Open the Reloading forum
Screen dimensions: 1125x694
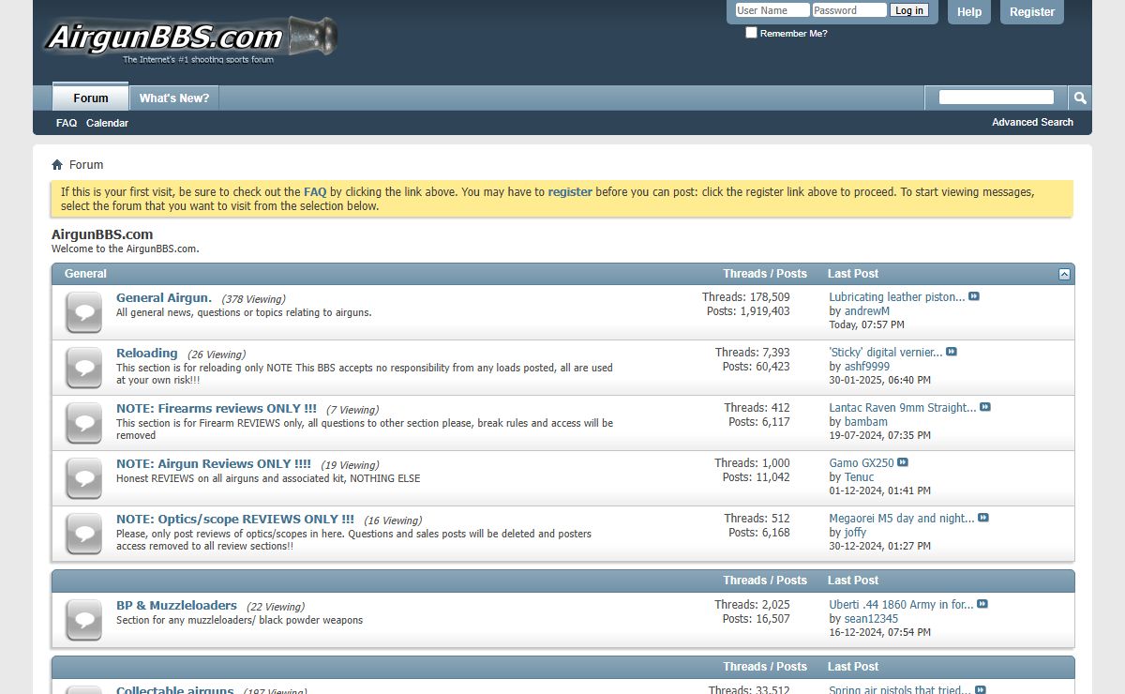tap(147, 353)
